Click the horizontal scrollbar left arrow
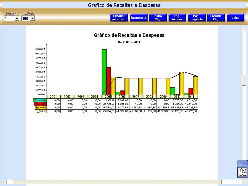The height and width of the screenshot is (186, 248). tap(3, 182)
